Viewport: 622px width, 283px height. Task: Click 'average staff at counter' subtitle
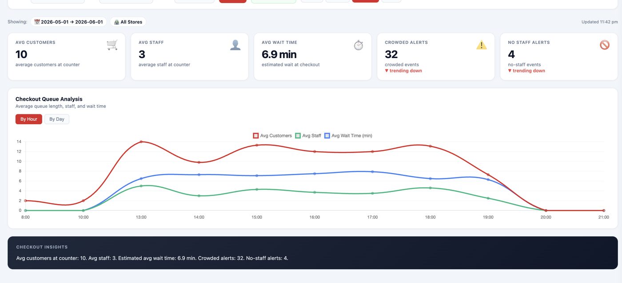[x=164, y=65]
